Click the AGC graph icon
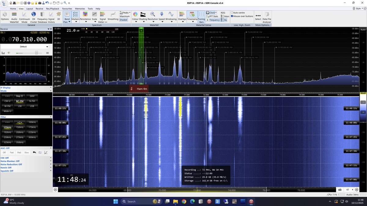Screen dimensions: 367x206 [46, 152]
